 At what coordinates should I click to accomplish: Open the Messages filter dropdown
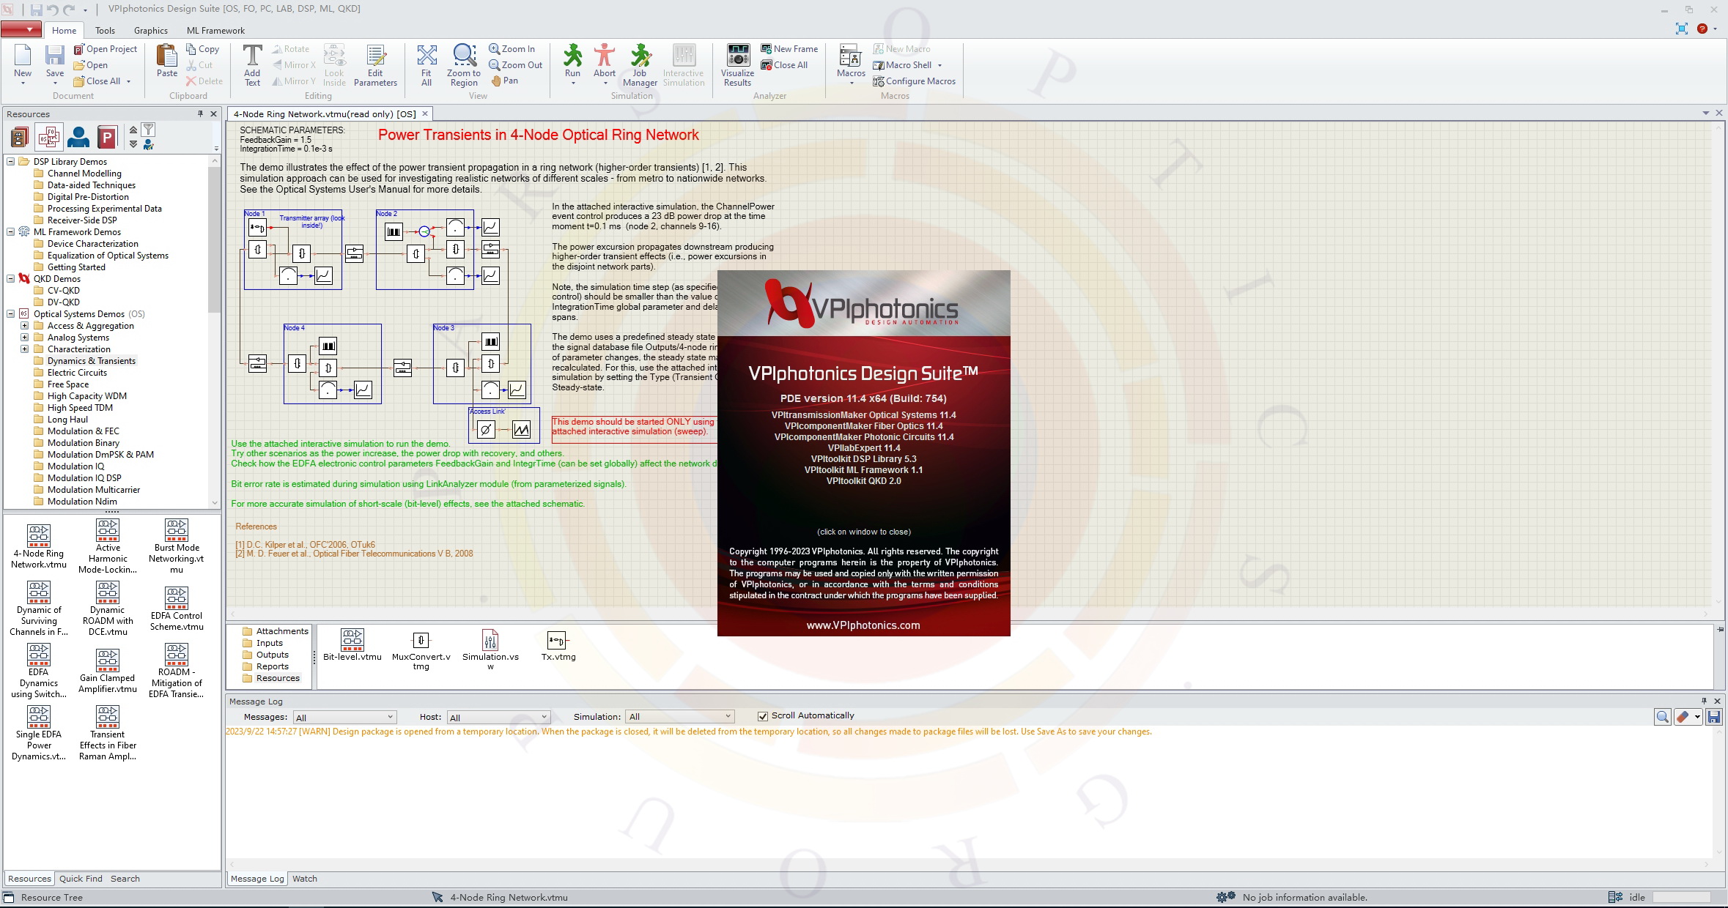[x=344, y=717]
